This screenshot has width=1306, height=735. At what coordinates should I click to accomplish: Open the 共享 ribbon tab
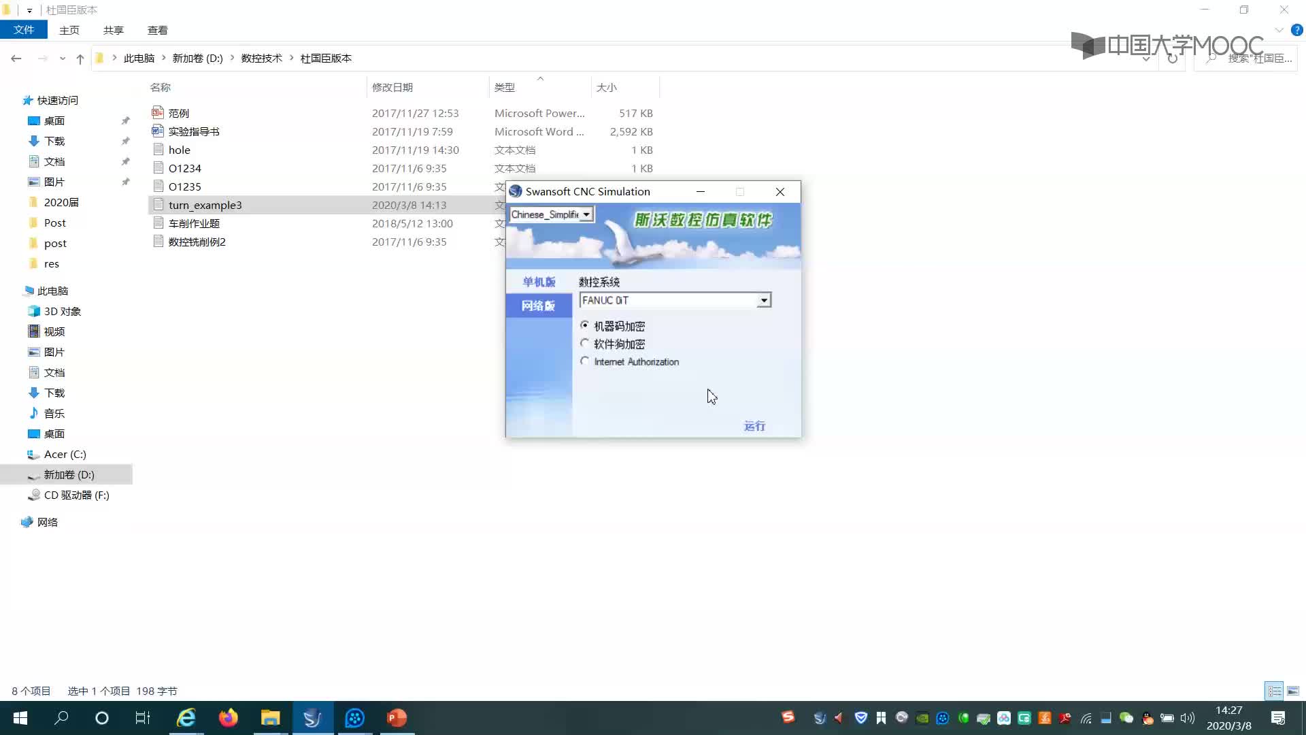[114, 30]
